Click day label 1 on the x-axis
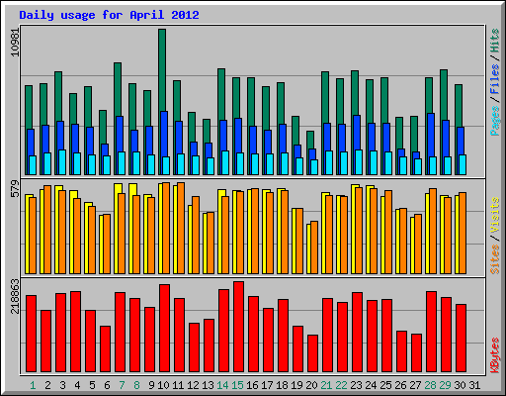Viewport: 506px width, 396px height. click(x=33, y=385)
